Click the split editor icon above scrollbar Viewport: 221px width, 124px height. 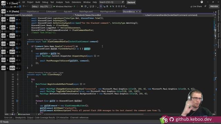coord(215,15)
